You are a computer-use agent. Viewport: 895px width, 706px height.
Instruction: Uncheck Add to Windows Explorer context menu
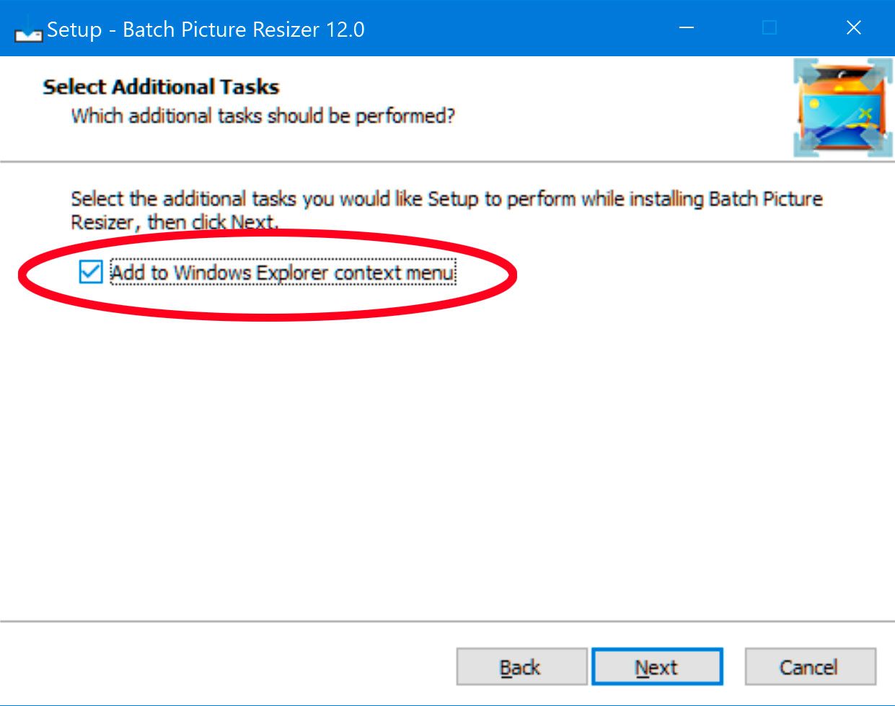pos(91,273)
